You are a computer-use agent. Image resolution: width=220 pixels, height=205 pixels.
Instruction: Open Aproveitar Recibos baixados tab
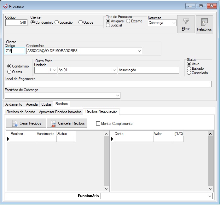[60, 112]
